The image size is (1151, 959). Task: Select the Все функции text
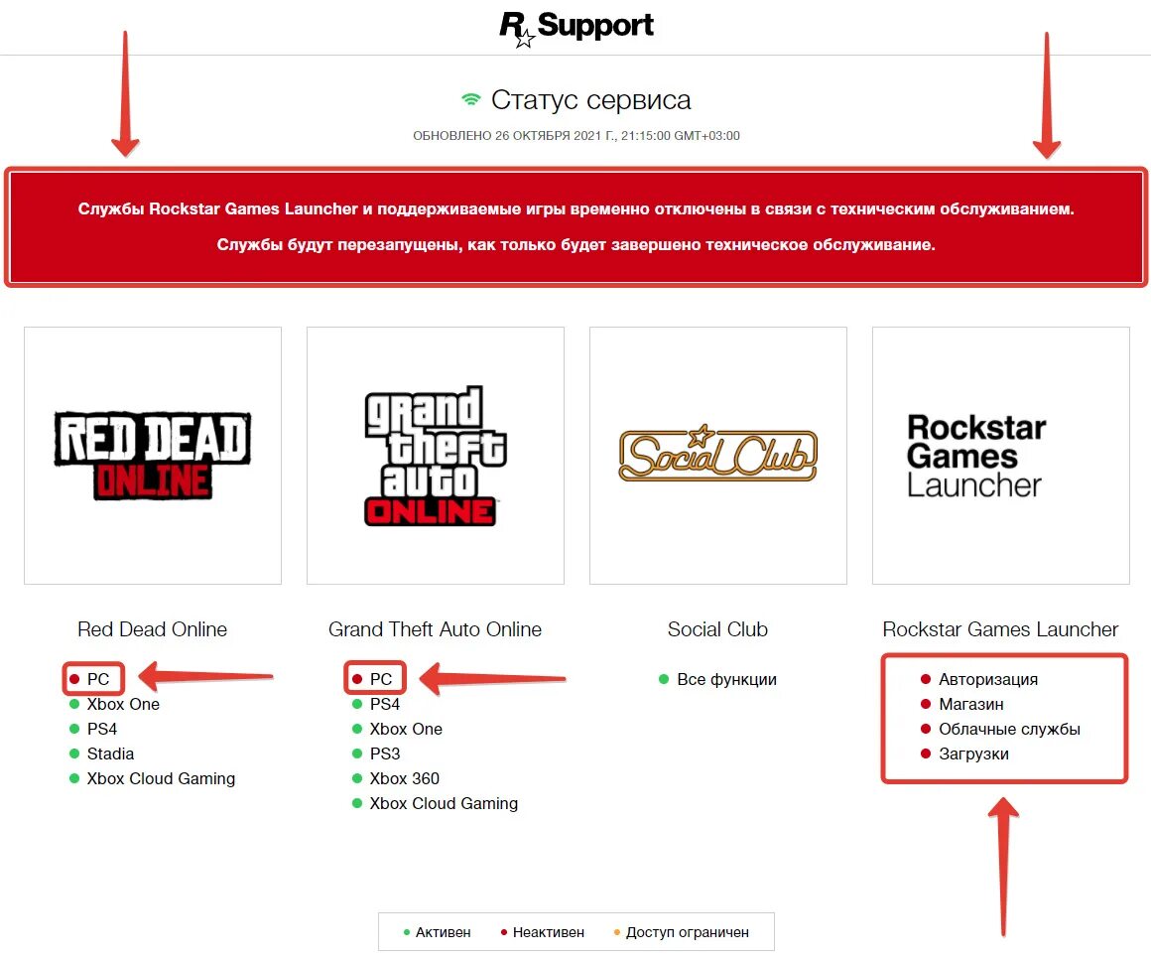(726, 679)
